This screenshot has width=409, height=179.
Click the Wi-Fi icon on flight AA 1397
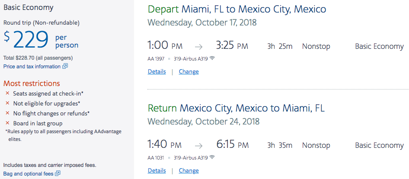point(212,59)
